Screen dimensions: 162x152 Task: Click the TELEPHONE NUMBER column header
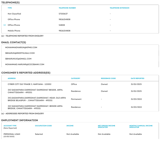click(x=67, y=8)
